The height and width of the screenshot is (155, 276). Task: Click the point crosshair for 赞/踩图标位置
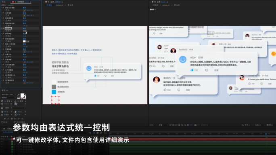[24, 83]
